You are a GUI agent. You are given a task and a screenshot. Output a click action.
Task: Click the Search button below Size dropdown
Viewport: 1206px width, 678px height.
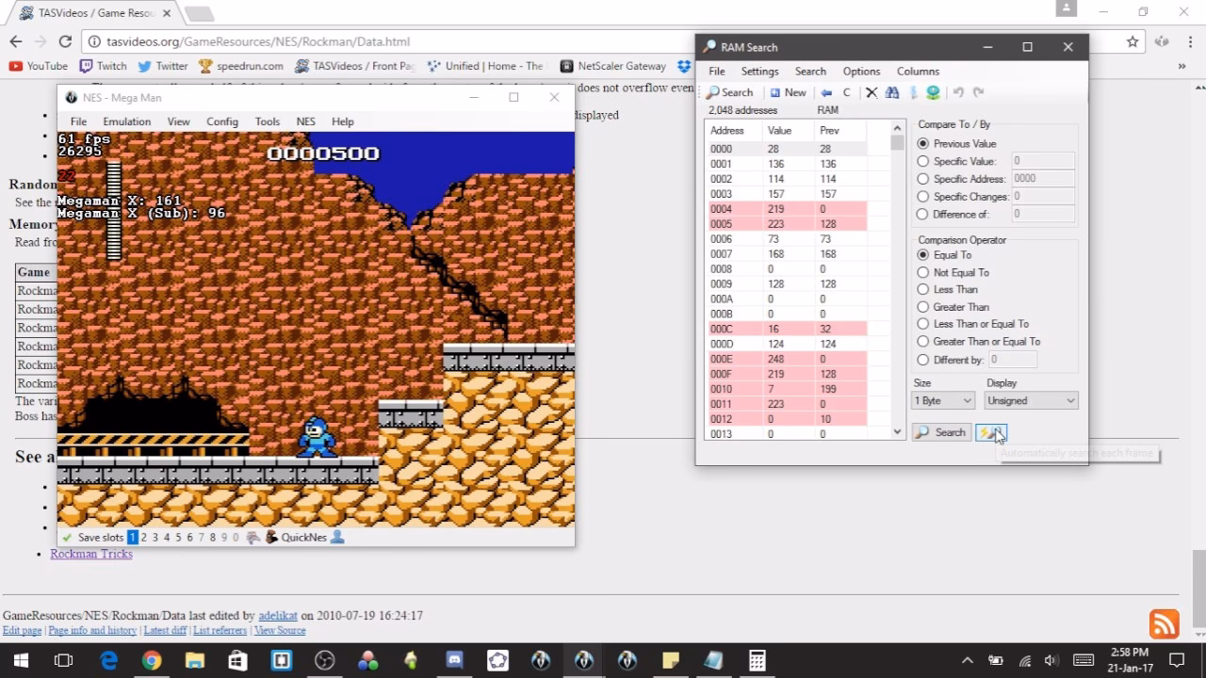point(941,432)
